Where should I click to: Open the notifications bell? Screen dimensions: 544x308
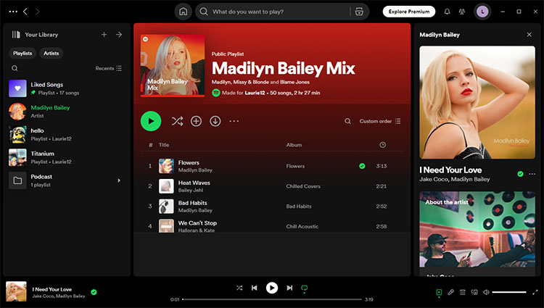pos(448,12)
